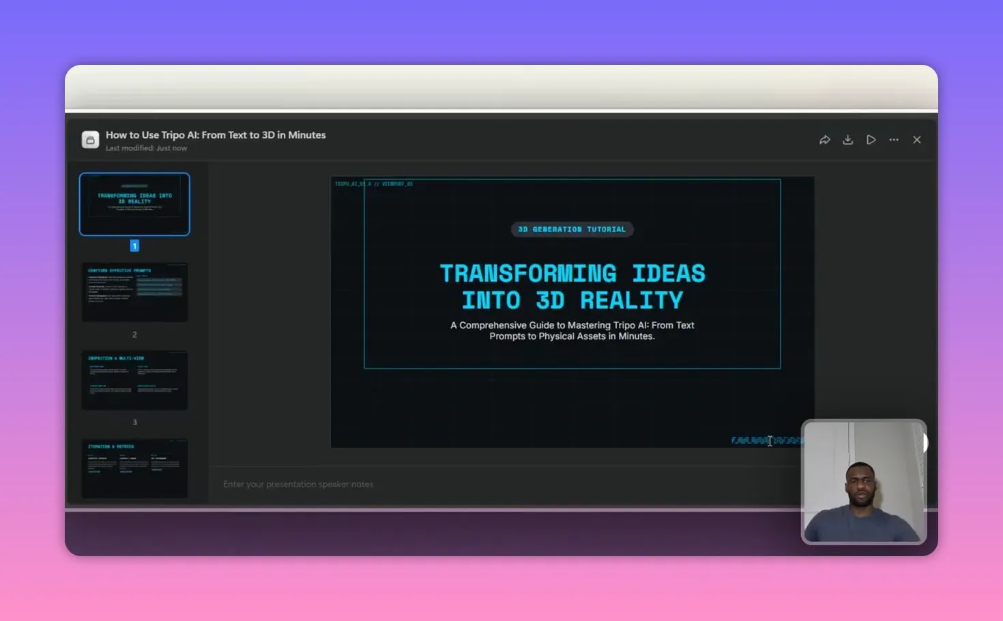The height and width of the screenshot is (621, 1003).
Task: Download the presentation via download icon
Action: click(x=847, y=140)
